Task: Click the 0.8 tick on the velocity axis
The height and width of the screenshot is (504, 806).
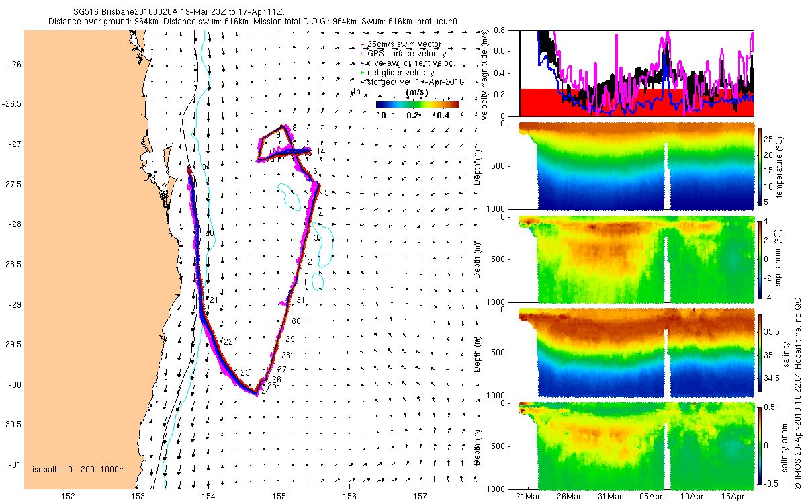Action: [499, 31]
